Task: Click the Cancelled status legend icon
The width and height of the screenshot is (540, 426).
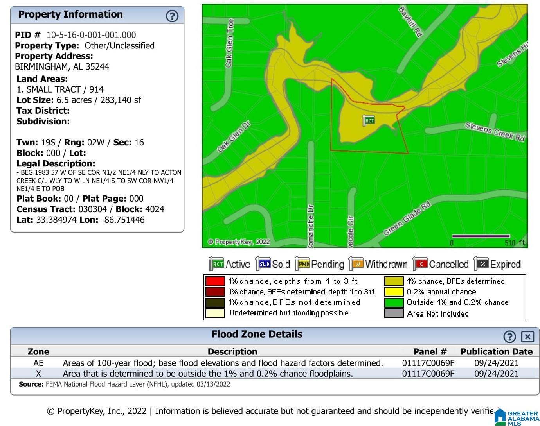Action: pyautogui.click(x=420, y=264)
